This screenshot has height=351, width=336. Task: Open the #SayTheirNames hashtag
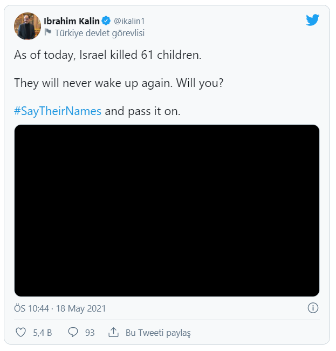tap(58, 111)
